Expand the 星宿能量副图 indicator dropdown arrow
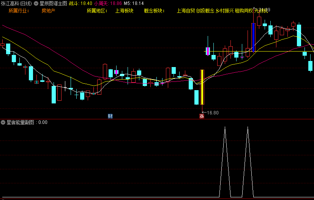314x200 pixels. pos(3,122)
